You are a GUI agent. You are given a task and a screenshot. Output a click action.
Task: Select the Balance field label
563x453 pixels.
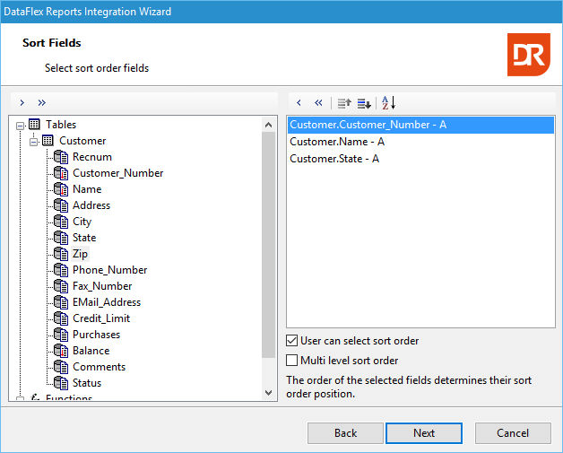point(91,351)
